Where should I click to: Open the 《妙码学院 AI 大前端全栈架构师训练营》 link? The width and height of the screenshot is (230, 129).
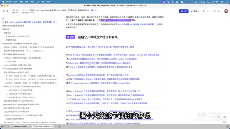[137, 24]
